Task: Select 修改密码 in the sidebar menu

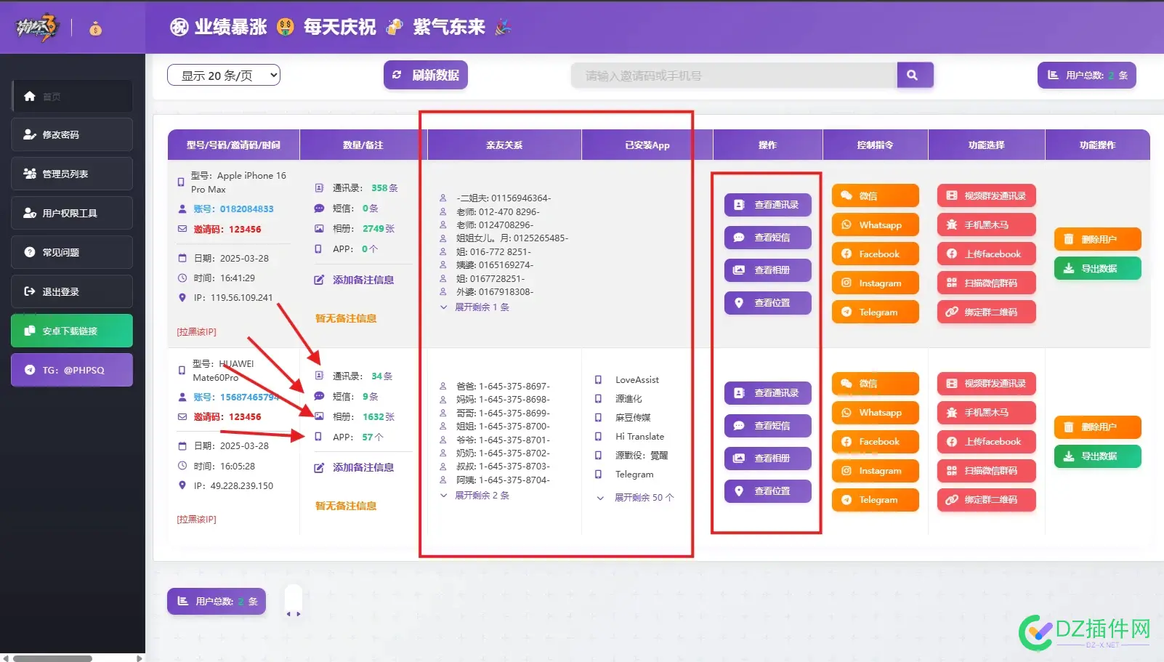Action: 71,134
